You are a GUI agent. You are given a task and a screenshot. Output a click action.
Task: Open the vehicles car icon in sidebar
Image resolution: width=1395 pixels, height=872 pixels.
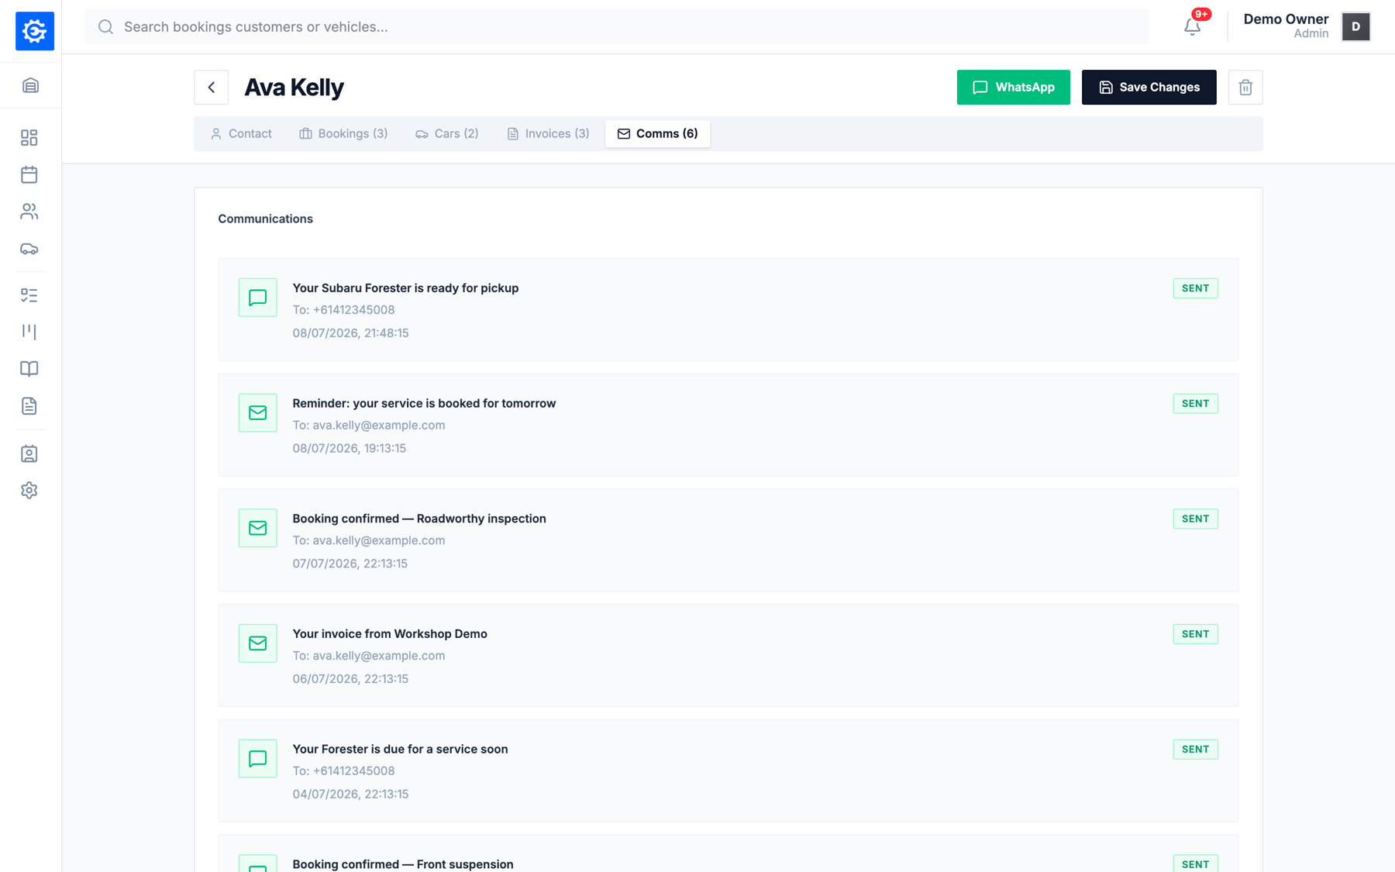coord(29,249)
